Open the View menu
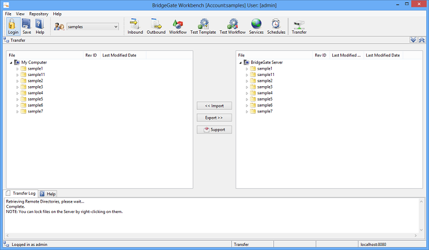The height and width of the screenshot is (250, 429). pos(20,14)
